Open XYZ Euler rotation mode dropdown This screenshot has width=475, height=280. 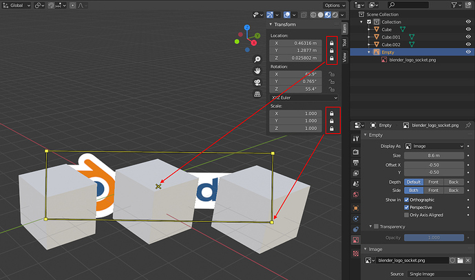coord(304,98)
